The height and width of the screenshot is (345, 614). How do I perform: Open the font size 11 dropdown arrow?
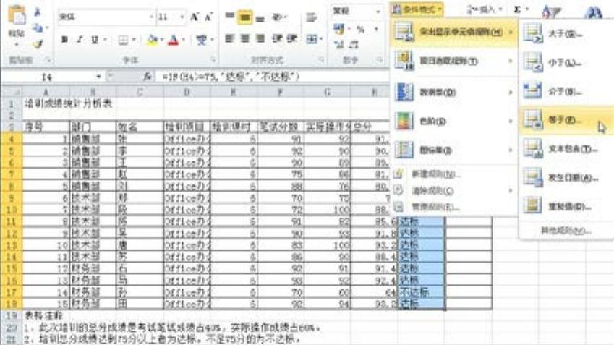pos(182,17)
